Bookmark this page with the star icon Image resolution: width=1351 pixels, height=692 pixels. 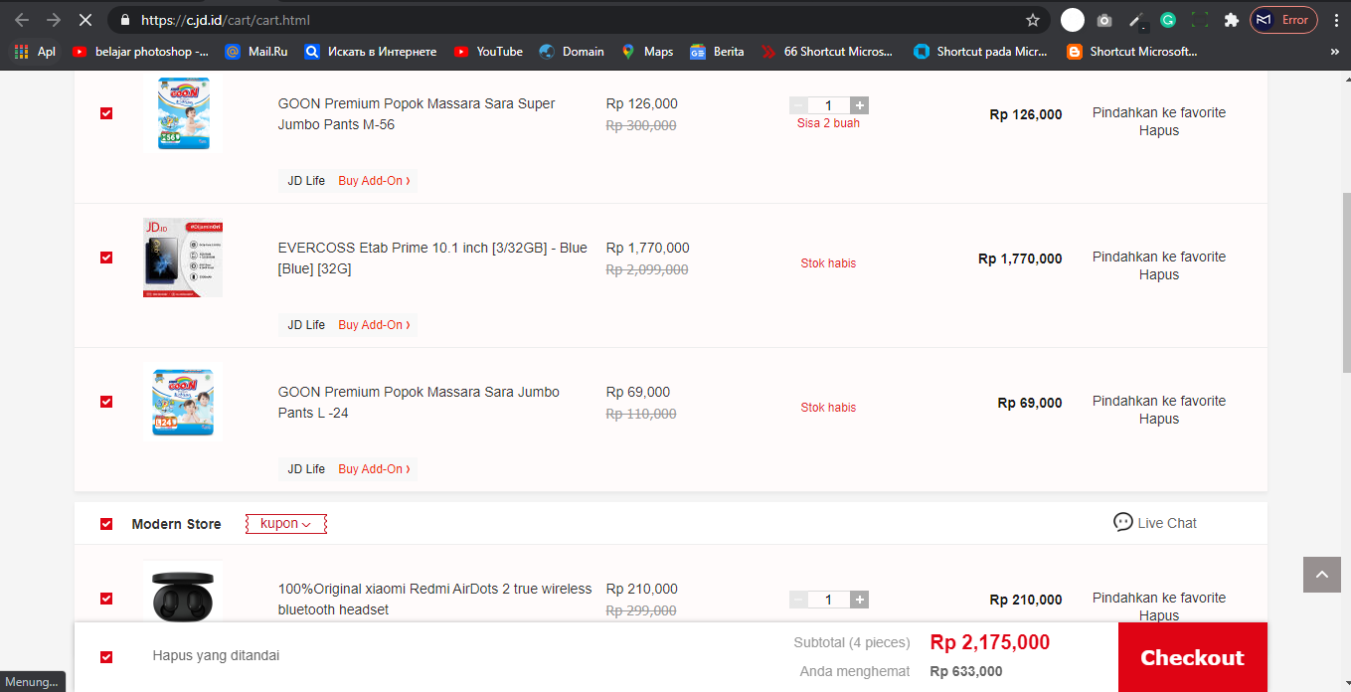pos(1033,20)
